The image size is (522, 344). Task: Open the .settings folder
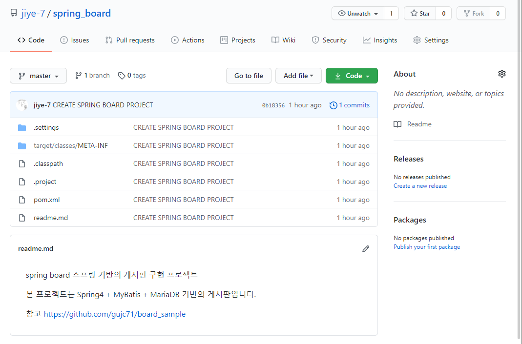(46, 127)
